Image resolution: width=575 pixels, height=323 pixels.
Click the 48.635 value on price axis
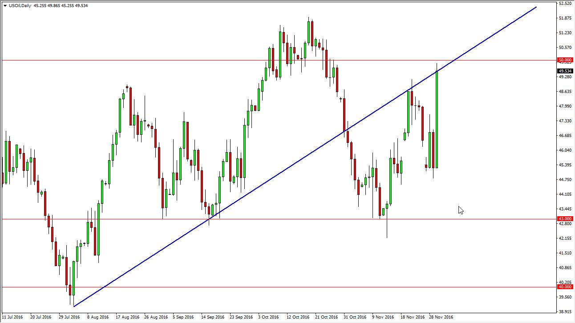[565, 92]
